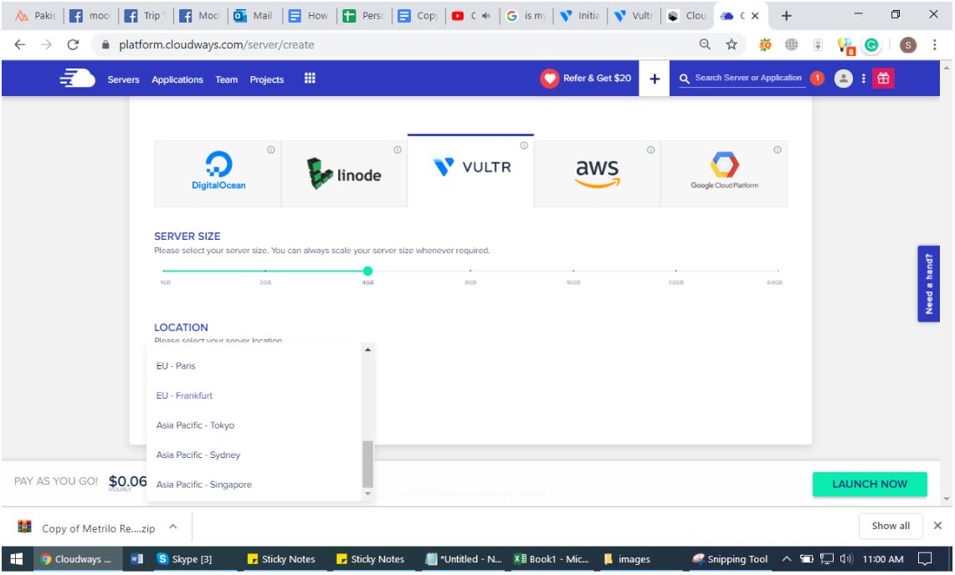Open the Projects menu
This screenshot has height=575, width=955.
(x=267, y=79)
